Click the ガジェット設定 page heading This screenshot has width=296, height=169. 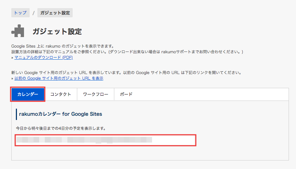coord(57,31)
